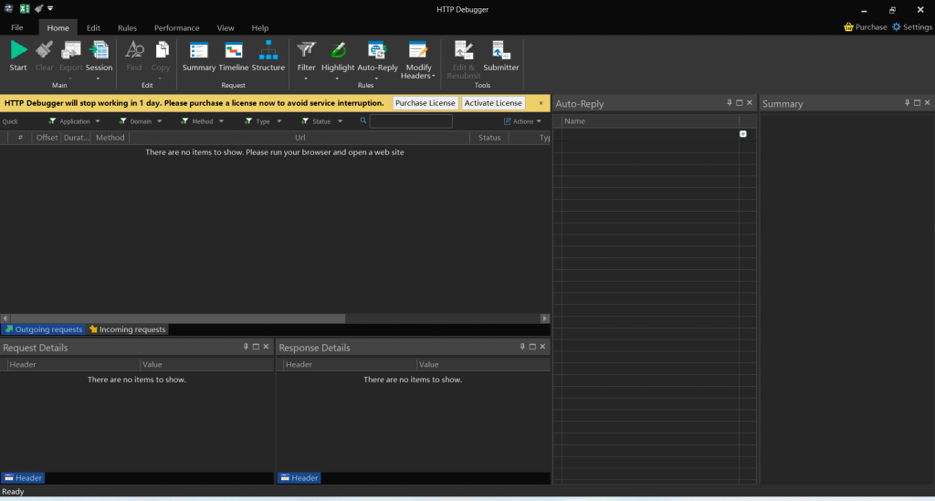This screenshot has width=935, height=501.
Task: Click the Copy icon
Action: 161,50
